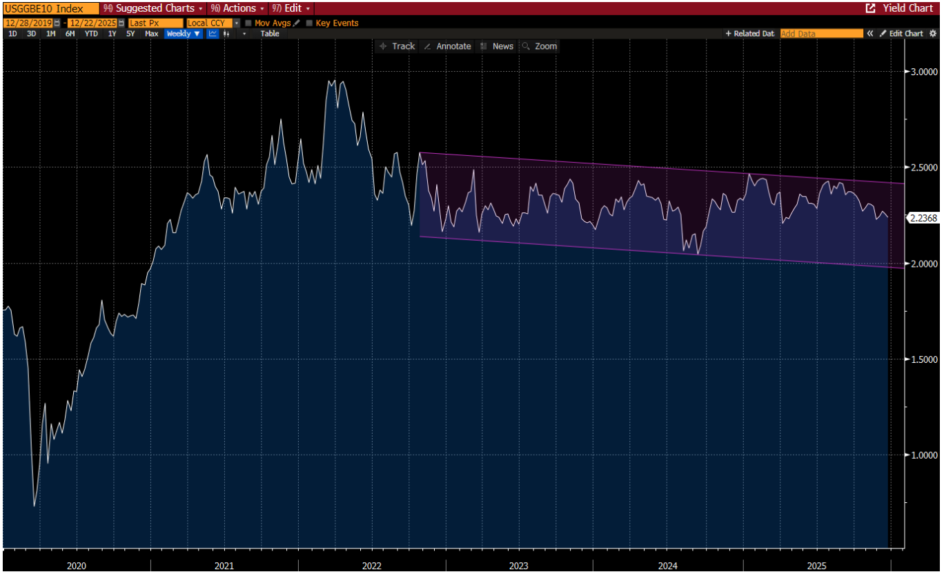
Task: Click the Add Data input field
Action: click(x=821, y=34)
